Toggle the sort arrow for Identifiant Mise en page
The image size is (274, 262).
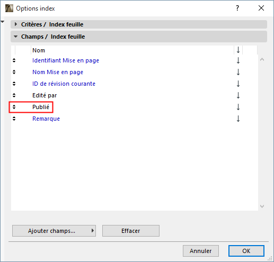pos(238,60)
